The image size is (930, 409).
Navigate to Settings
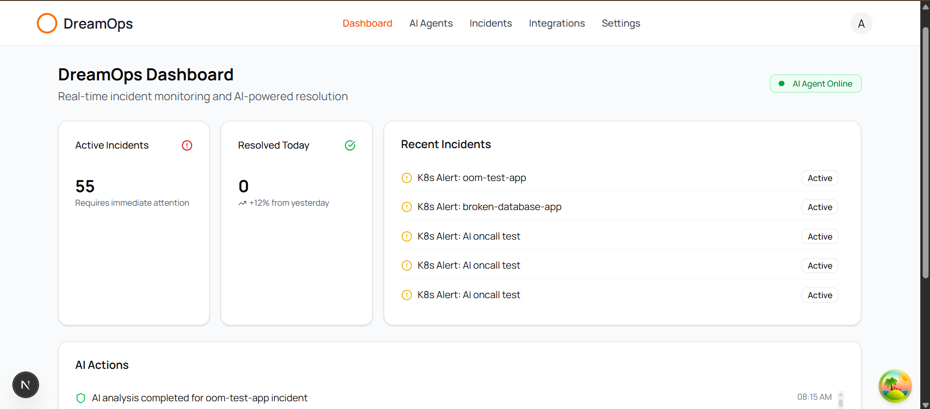point(620,23)
